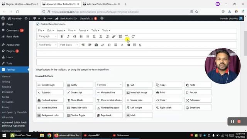Screen dimensions: 247x139
Task: Click the browser address bar URL
Action: (95, 12)
